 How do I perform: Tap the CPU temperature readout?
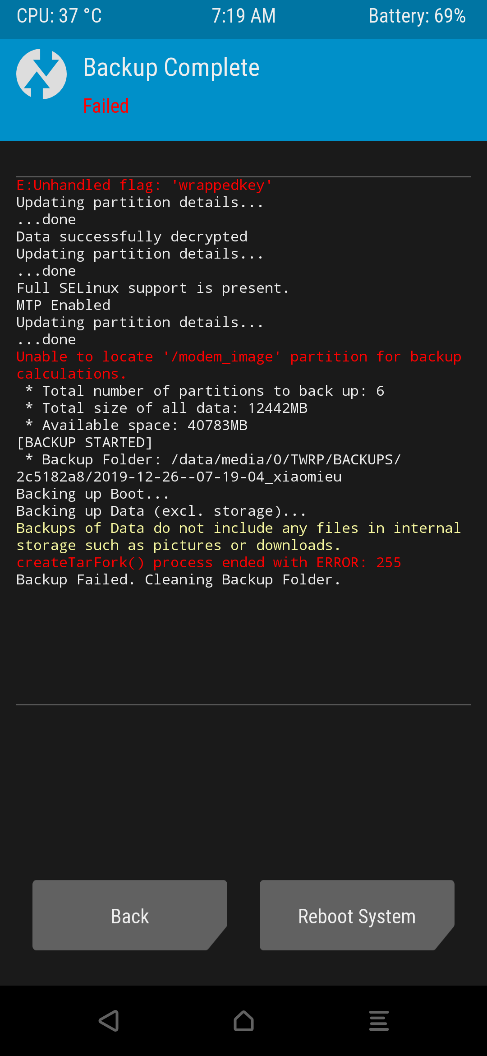coord(59,16)
